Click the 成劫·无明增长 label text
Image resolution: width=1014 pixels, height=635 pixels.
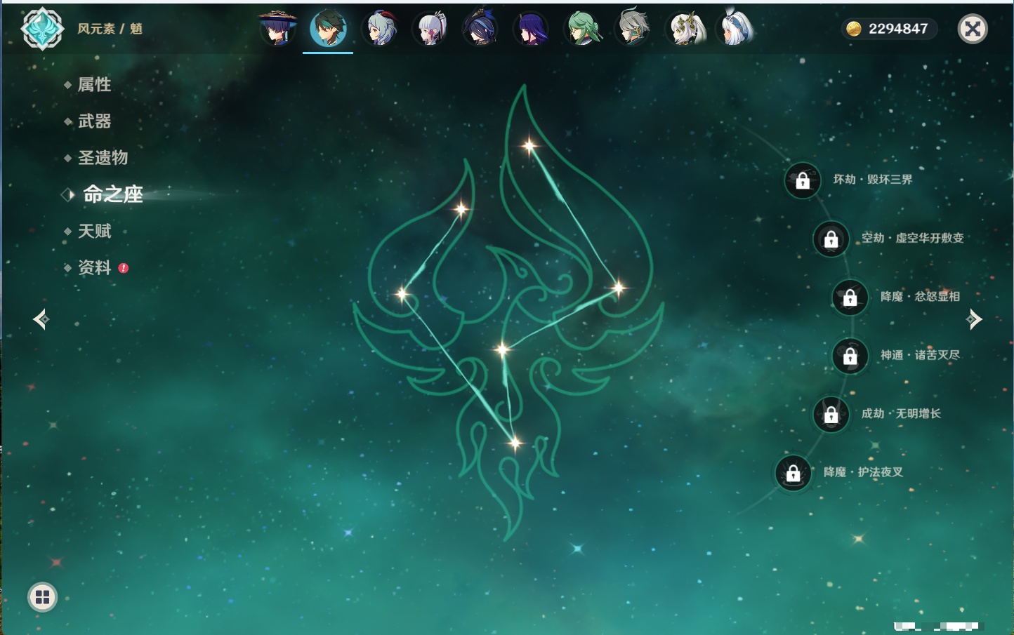[x=901, y=413]
